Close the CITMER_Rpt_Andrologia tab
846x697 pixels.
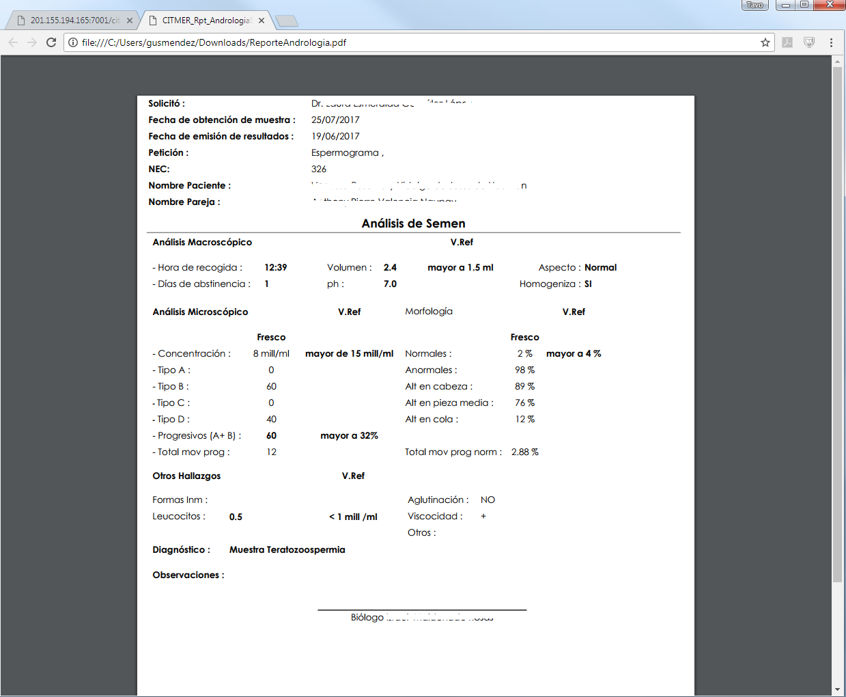(x=262, y=20)
